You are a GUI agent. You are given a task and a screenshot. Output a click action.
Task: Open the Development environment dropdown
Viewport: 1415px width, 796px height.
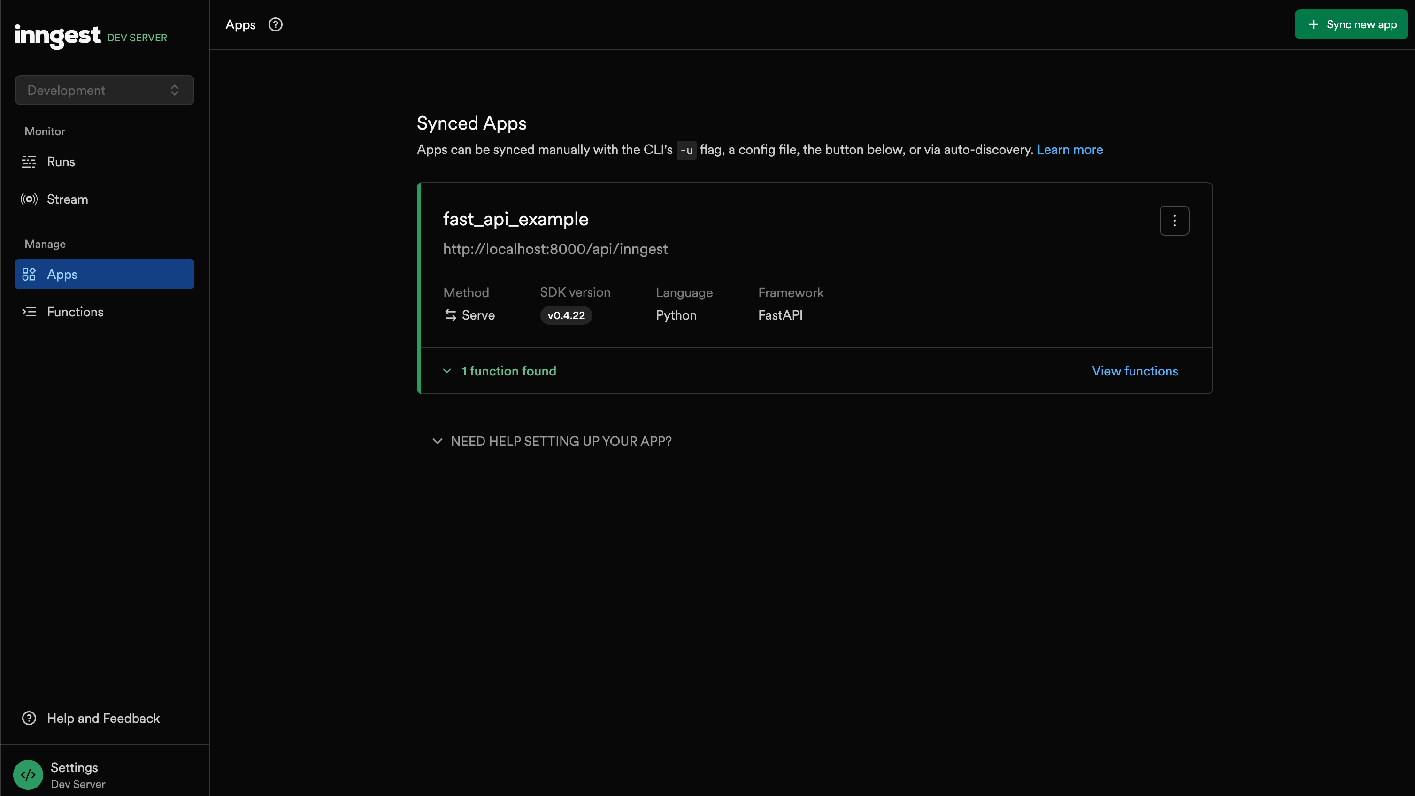tap(104, 90)
